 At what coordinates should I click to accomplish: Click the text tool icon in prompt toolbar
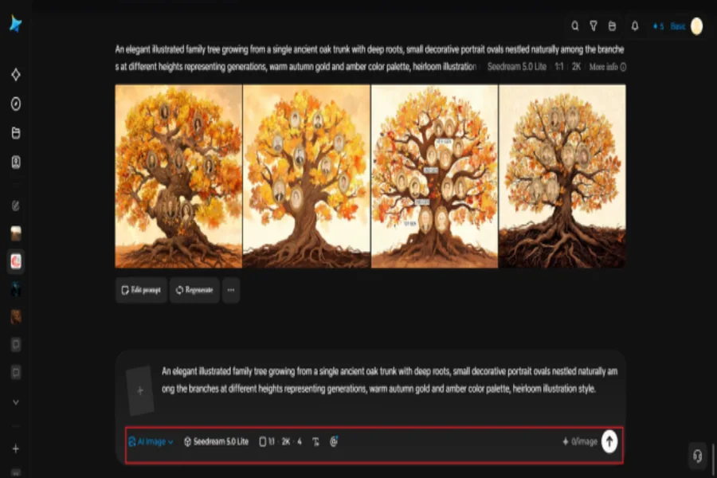click(x=315, y=442)
